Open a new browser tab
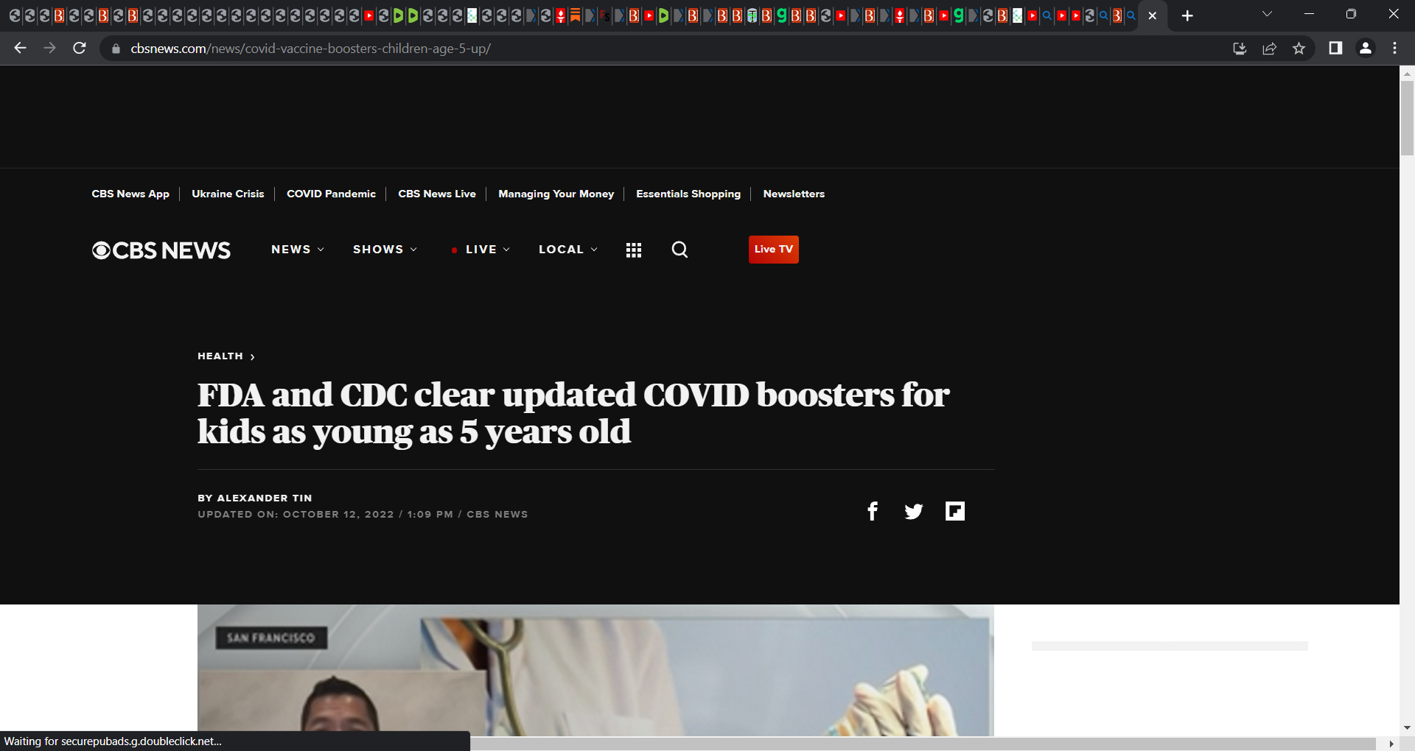Screen dimensions: 1415x751 pyautogui.click(x=1187, y=15)
